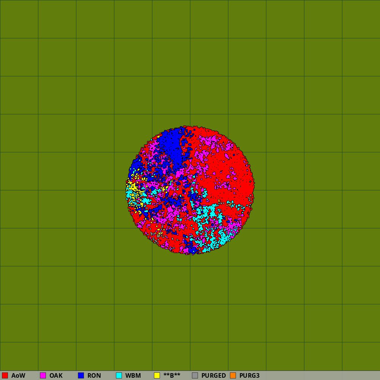This screenshot has height=380, width=380.
Task: Click the PURGED legend label
Action: tap(214, 375)
